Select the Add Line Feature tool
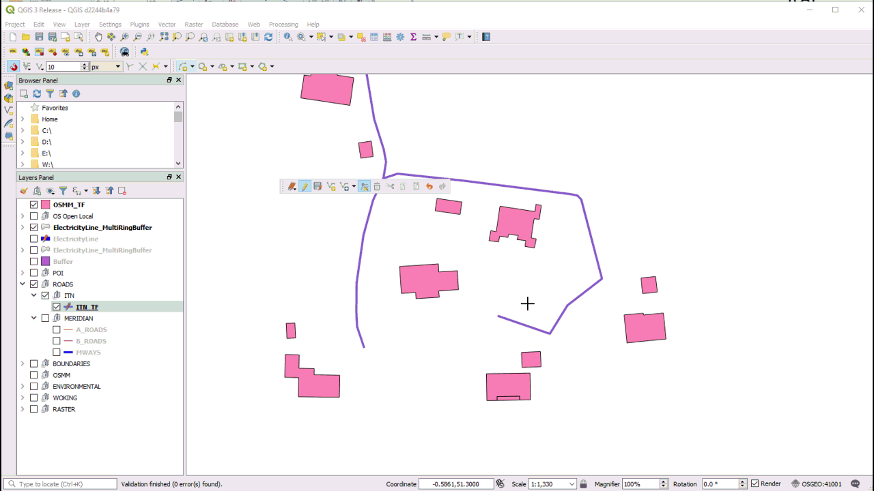This screenshot has width=874, height=491. 331,186
